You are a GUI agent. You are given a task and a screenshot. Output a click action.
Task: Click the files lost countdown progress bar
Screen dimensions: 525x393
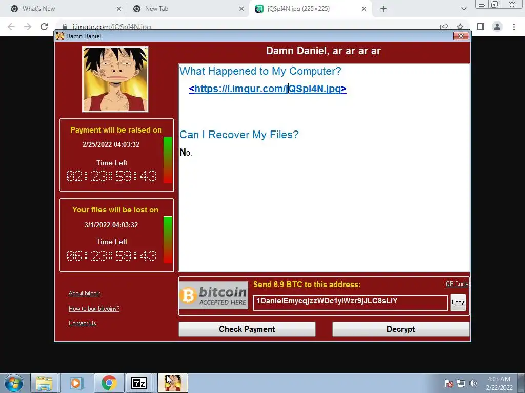[x=168, y=239]
